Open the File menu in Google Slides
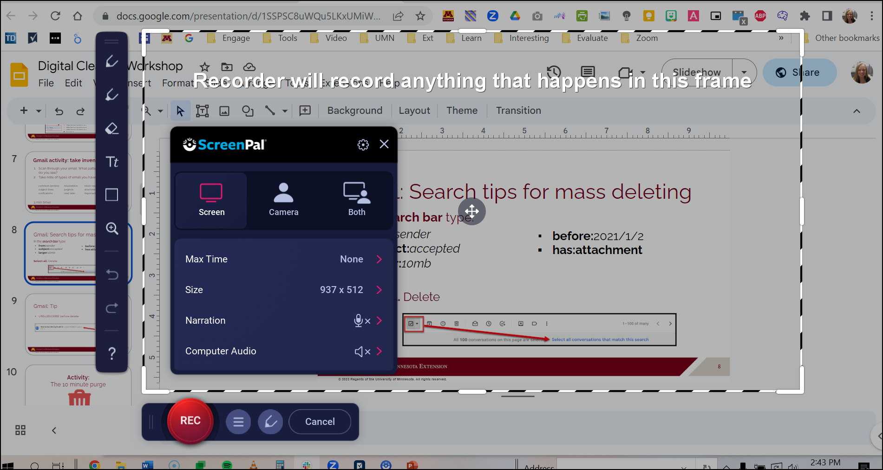 46,83
